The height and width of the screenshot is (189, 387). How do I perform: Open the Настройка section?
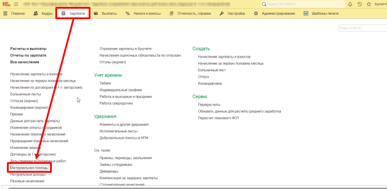point(232,14)
